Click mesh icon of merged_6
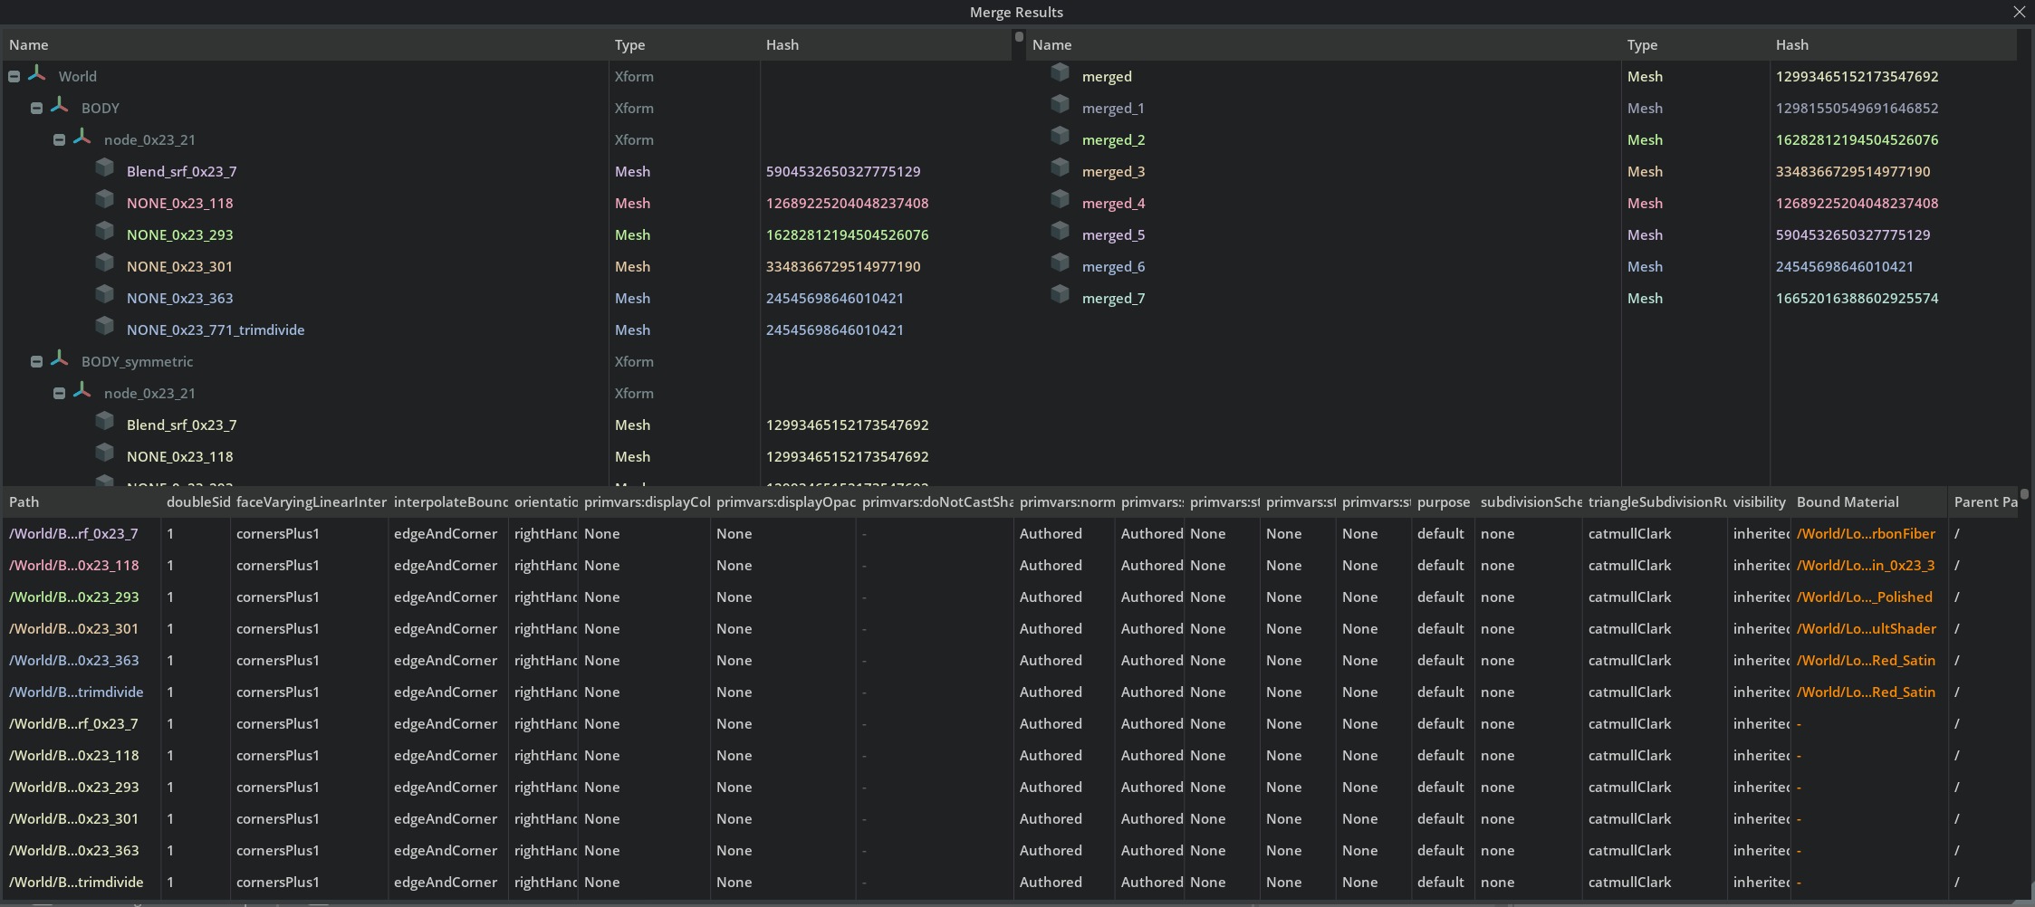Image resolution: width=2035 pixels, height=907 pixels. (x=1061, y=263)
